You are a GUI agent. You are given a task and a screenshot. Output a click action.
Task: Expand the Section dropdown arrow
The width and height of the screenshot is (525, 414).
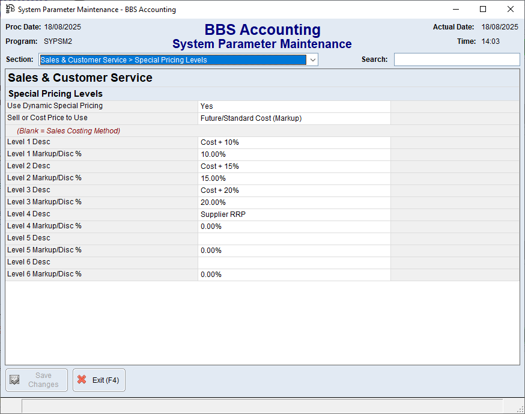(312, 60)
